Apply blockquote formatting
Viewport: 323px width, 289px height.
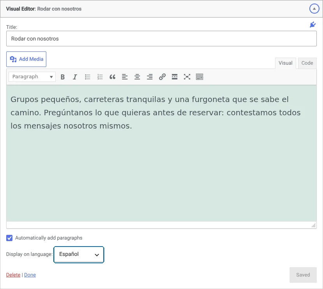[x=112, y=77]
